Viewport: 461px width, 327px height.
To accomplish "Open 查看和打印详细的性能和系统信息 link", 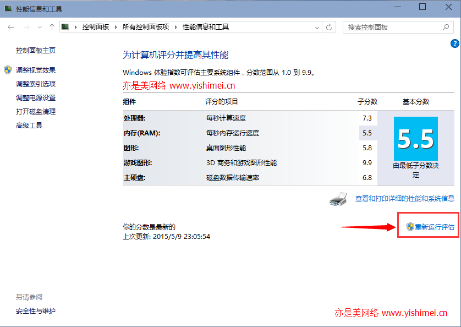I will click(405, 199).
